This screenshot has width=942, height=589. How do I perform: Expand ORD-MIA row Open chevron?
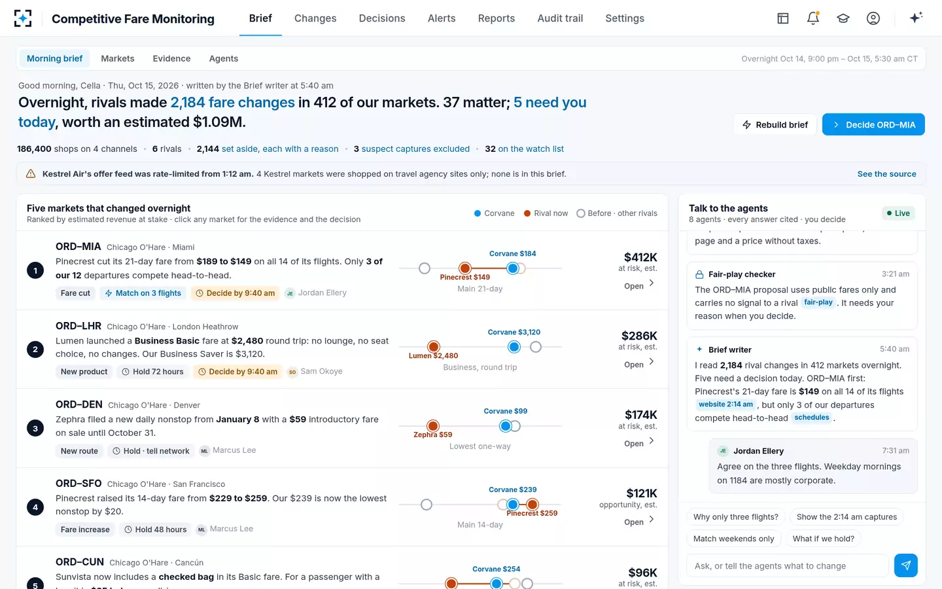tap(651, 283)
